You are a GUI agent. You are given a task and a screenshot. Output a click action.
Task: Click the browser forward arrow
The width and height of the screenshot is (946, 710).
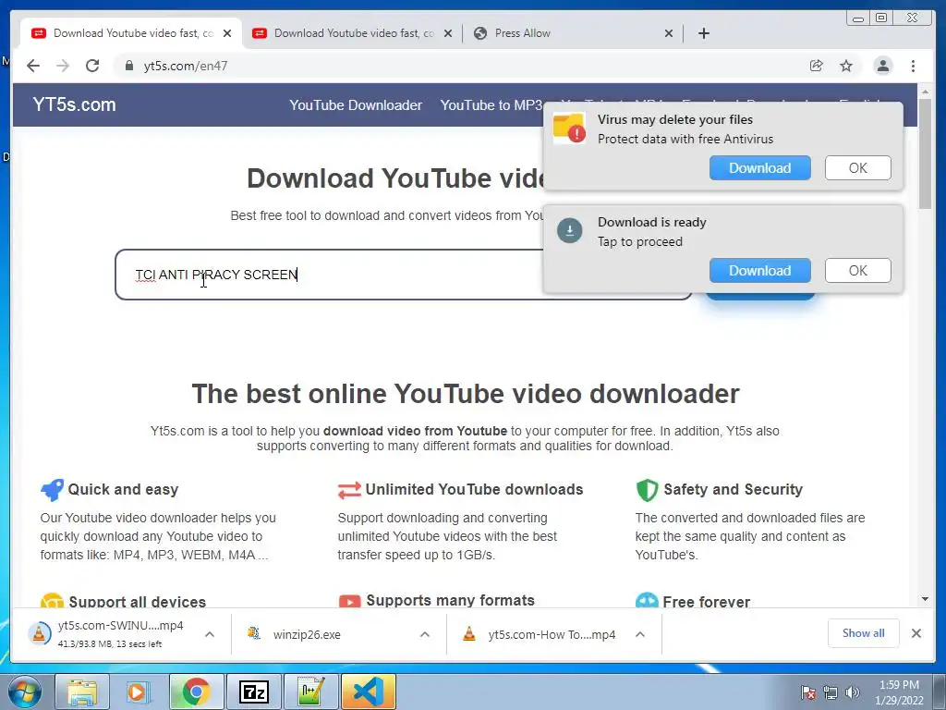(x=63, y=66)
